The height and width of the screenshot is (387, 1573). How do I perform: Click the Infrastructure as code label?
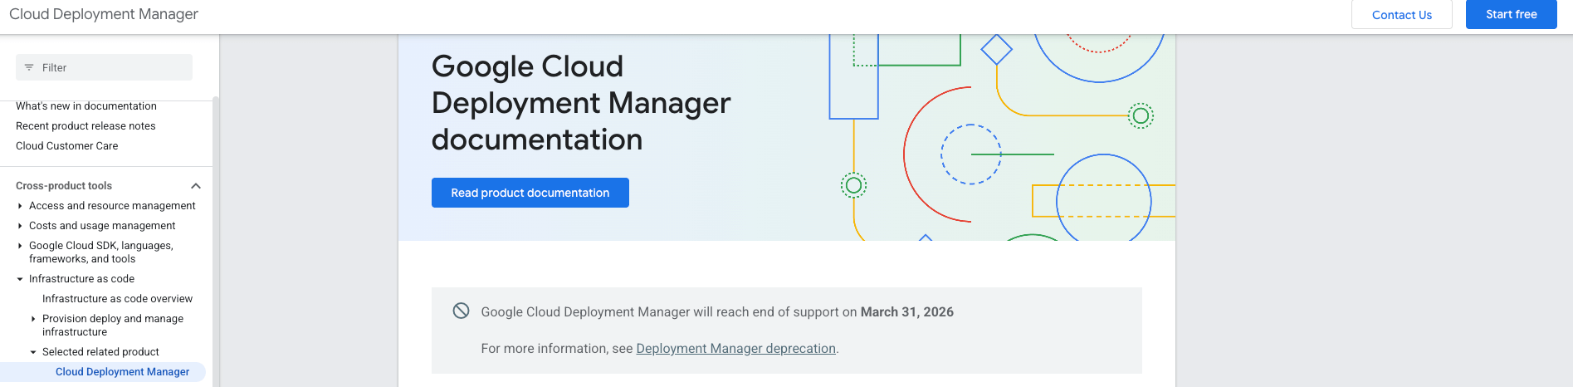(x=81, y=279)
